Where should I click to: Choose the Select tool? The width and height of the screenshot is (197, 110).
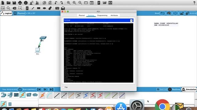pos(3,8)
